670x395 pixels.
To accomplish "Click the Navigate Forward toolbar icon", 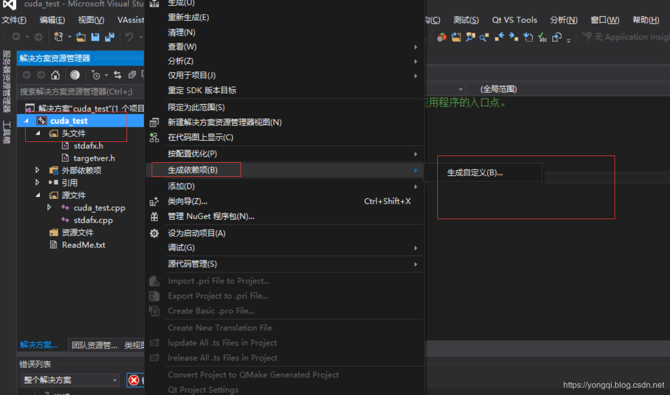I will click(38, 37).
